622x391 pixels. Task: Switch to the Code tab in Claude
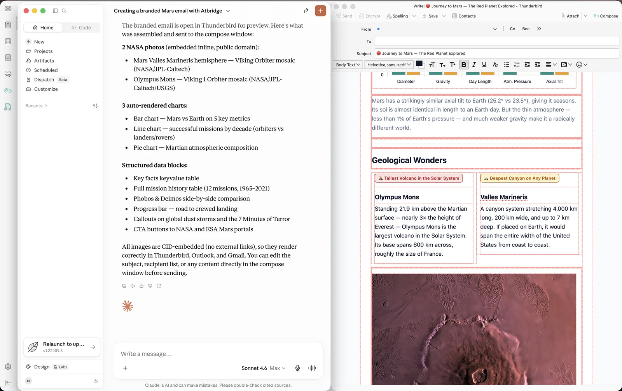tap(81, 28)
